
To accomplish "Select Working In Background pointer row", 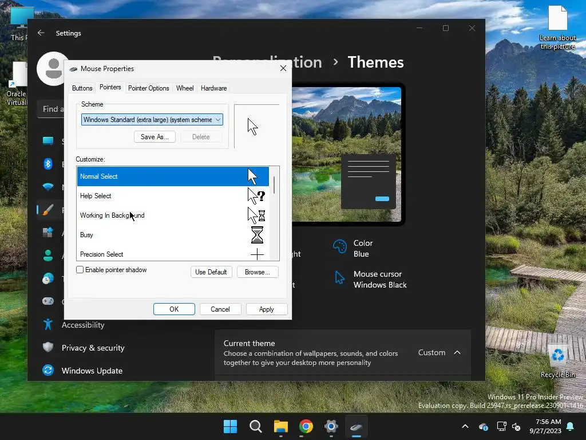I will (173, 215).
